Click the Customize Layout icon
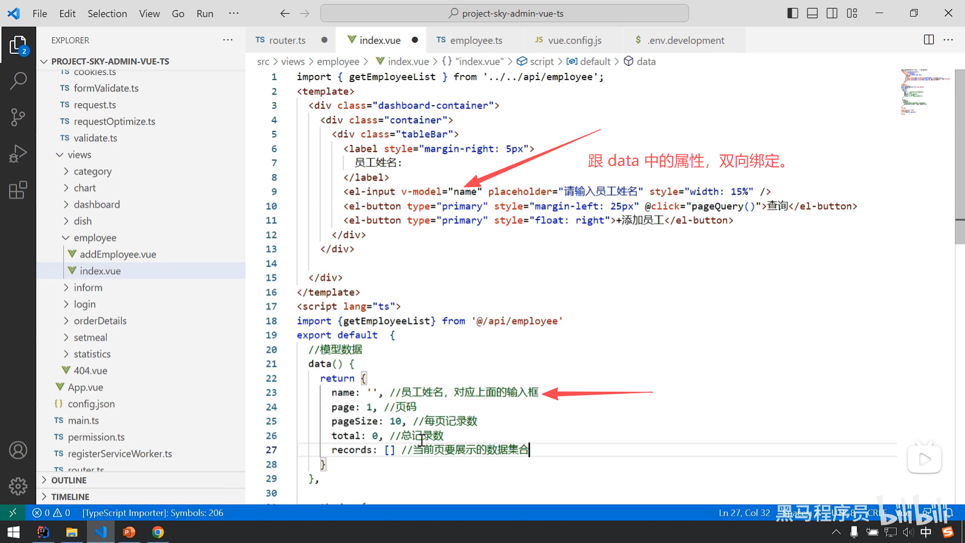Screen dimensions: 965x543 852,13
